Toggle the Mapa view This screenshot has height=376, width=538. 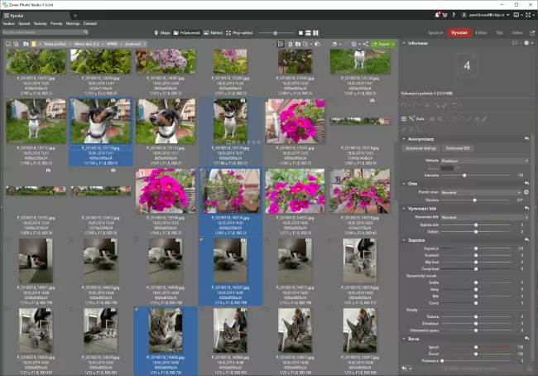coord(164,32)
